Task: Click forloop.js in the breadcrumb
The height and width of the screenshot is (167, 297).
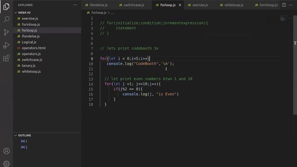Action: coord(99,13)
